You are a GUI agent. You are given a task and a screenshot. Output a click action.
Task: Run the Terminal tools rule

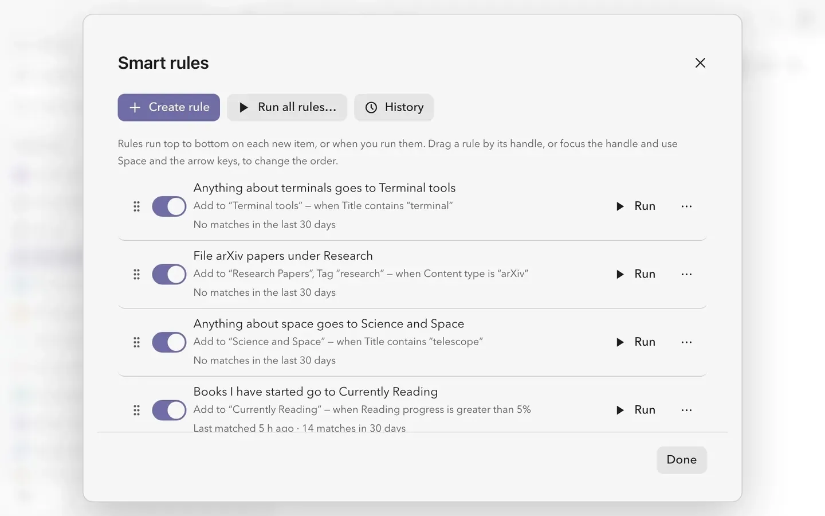tap(635, 206)
